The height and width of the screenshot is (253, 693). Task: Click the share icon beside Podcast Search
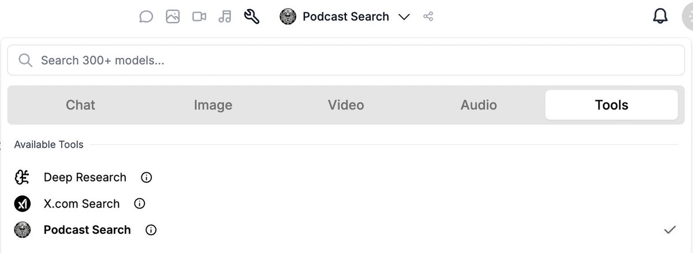coord(428,17)
